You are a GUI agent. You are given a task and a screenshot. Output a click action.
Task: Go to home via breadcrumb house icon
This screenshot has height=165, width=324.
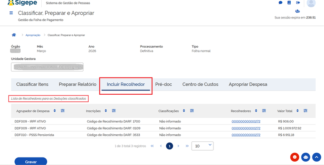pyautogui.click(x=14, y=35)
